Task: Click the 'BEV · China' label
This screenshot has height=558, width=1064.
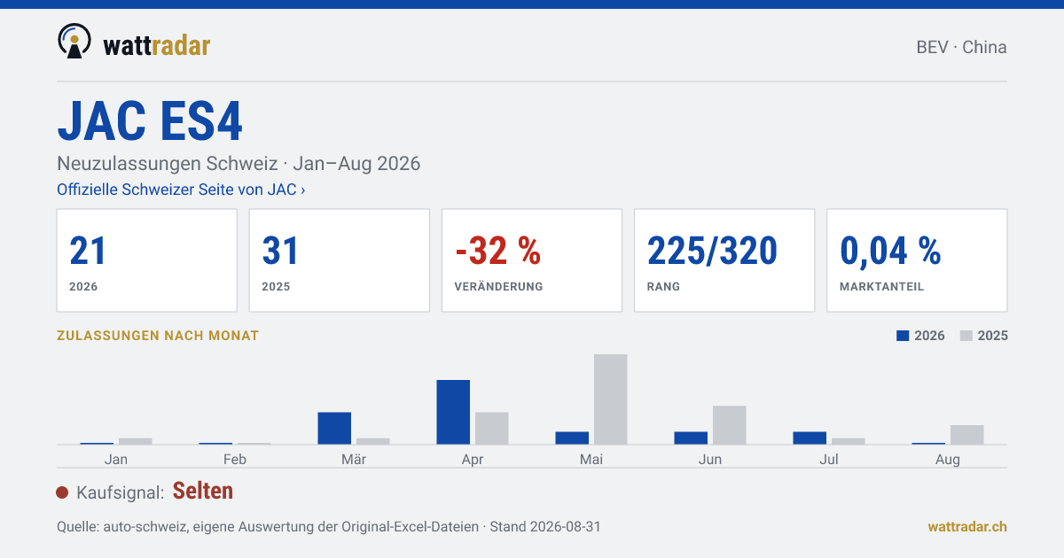Action: point(961,47)
